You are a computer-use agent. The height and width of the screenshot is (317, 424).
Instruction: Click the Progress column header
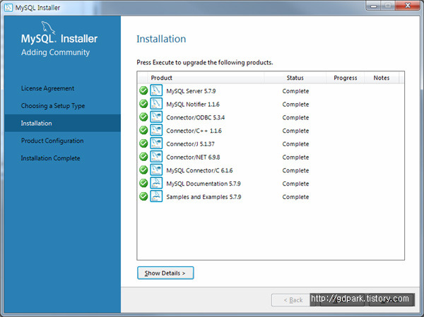[346, 78]
